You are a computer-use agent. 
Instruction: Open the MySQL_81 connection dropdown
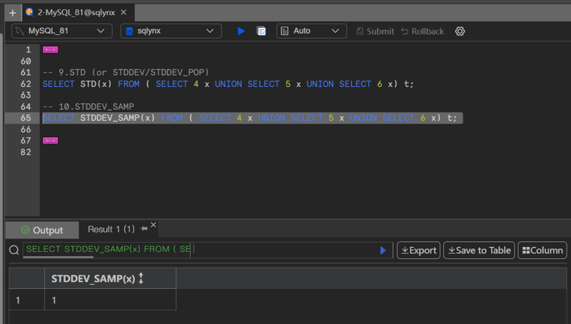[x=62, y=31]
